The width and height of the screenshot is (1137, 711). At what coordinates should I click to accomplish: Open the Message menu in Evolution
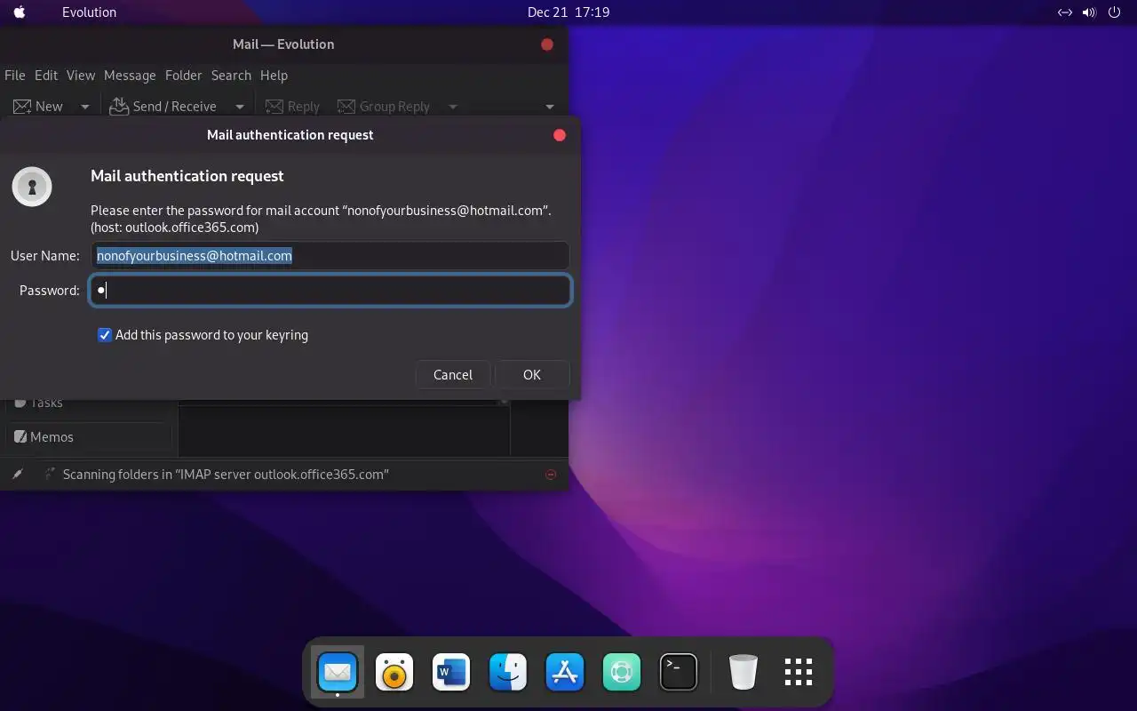[x=130, y=76]
